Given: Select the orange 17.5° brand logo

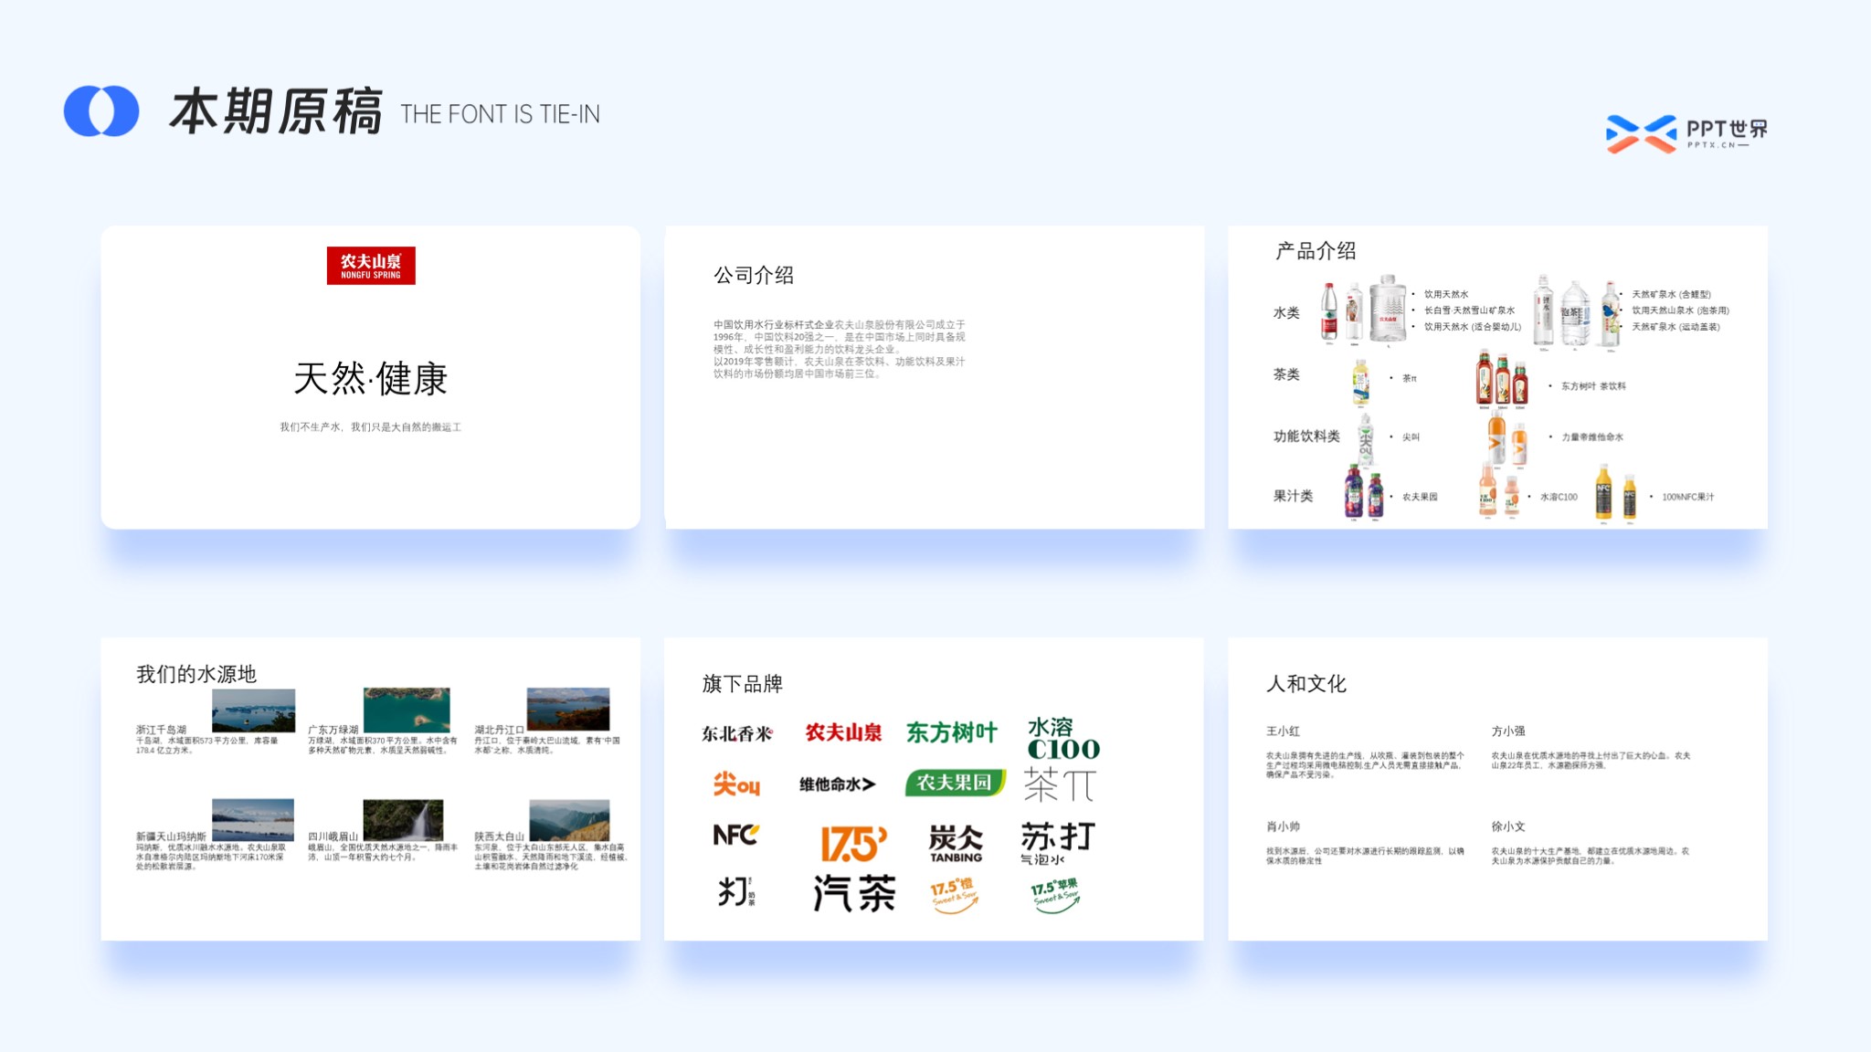Looking at the screenshot, I should pos(853,844).
